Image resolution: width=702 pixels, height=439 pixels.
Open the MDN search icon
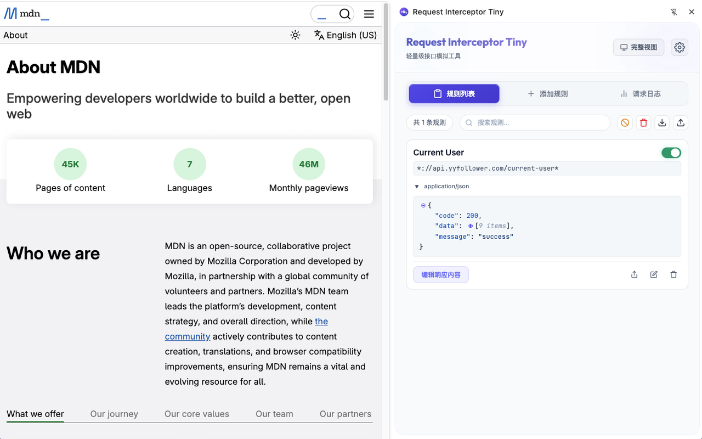(344, 14)
